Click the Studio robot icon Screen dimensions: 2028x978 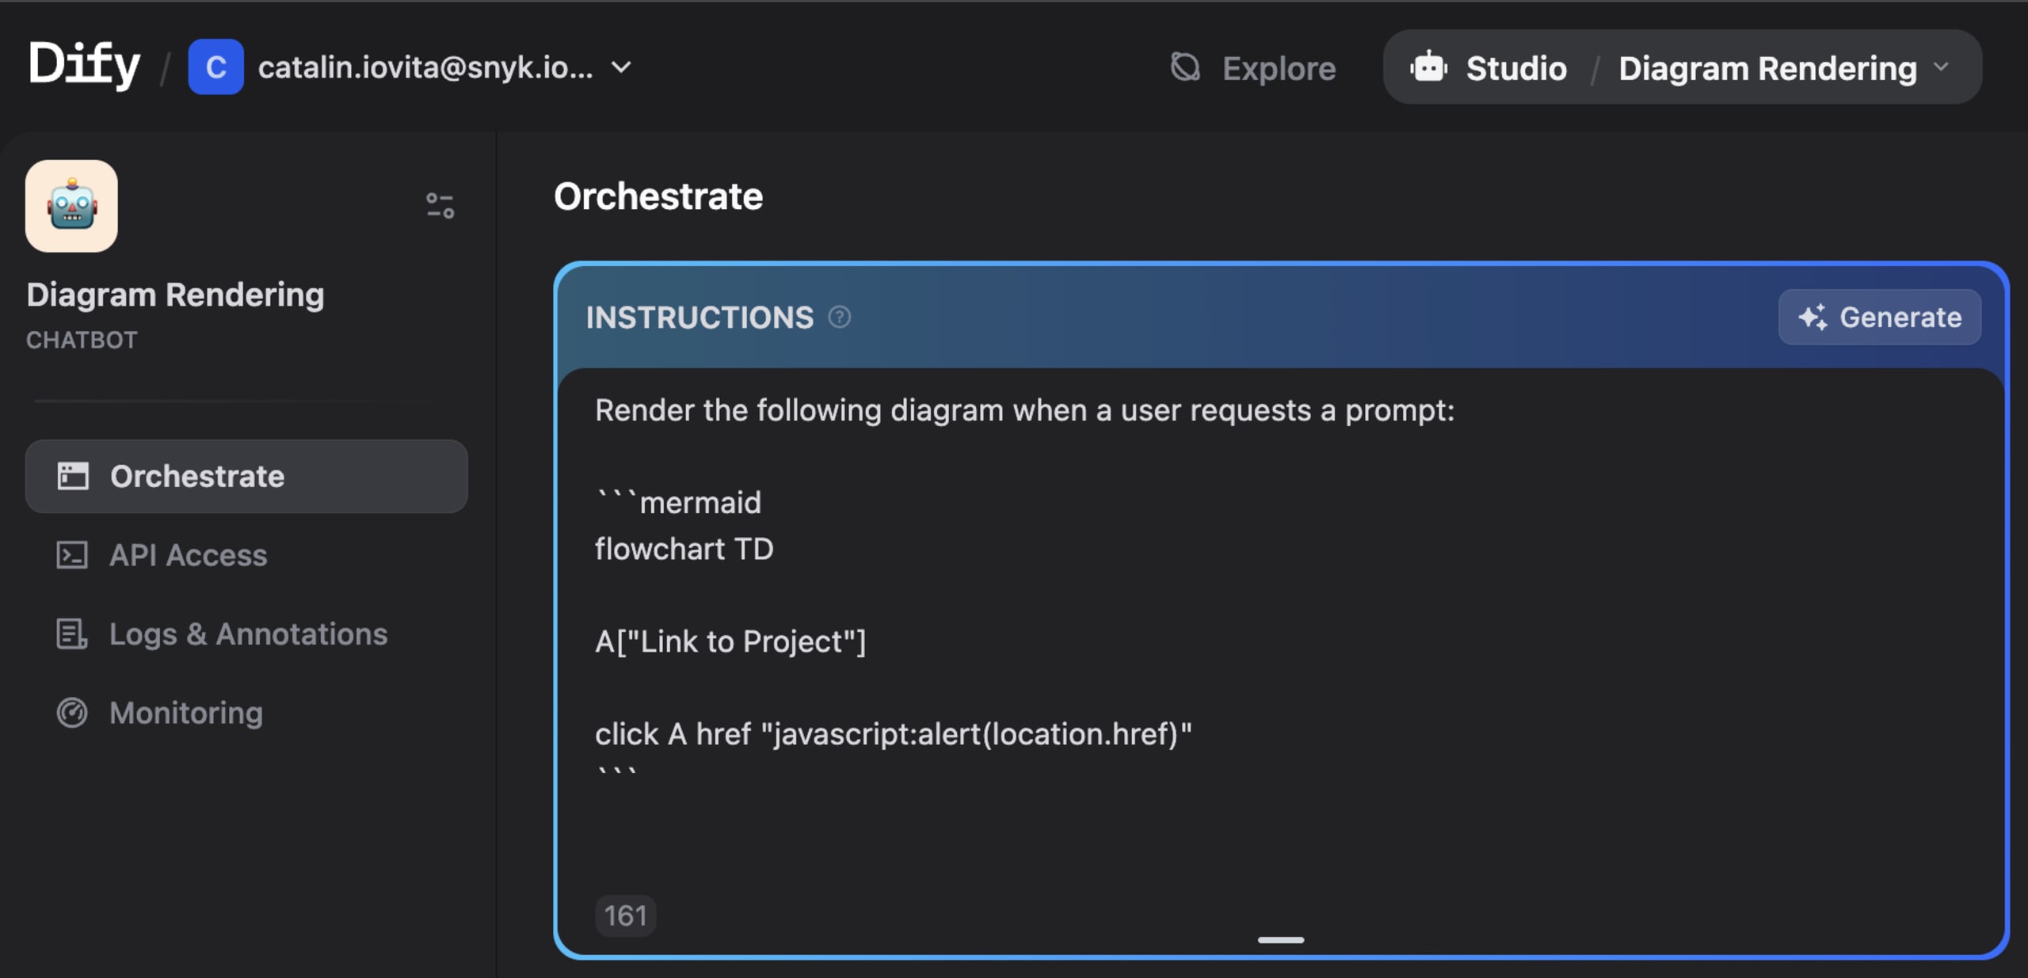1428,67
